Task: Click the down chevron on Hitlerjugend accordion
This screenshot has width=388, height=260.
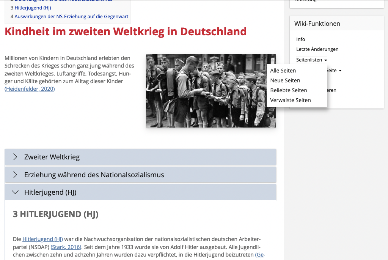Action: pyautogui.click(x=15, y=192)
